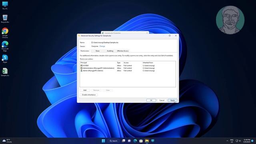
Task: Select the Admin (MuruganPC\Admin) entry
Action: point(128,71)
